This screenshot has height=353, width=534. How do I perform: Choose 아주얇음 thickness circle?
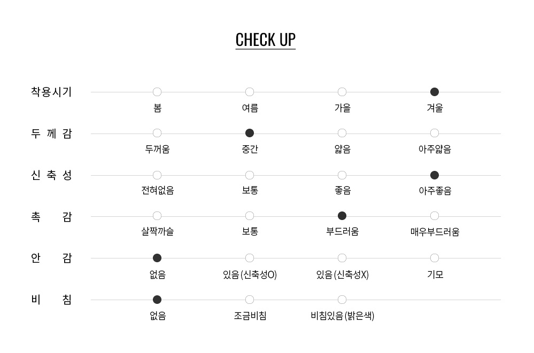click(435, 133)
